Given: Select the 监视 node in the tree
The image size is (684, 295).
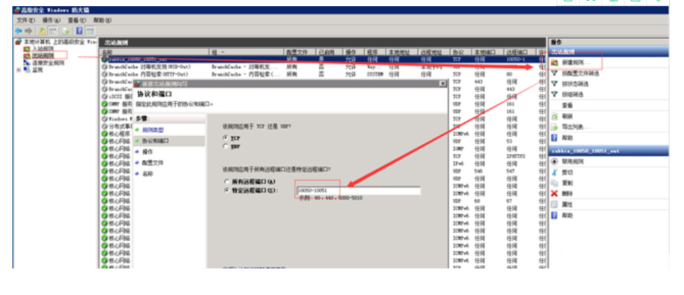Looking at the screenshot, I should [38, 69].
